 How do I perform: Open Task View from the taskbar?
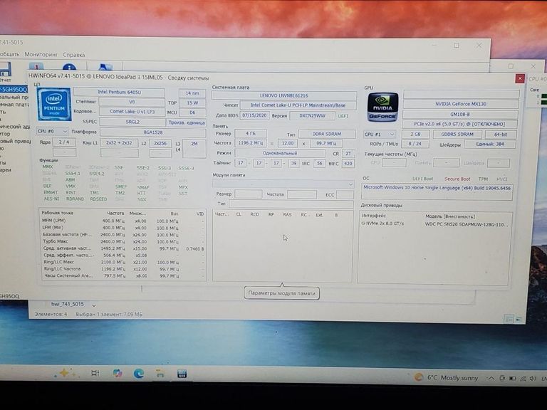coord(95,373)
